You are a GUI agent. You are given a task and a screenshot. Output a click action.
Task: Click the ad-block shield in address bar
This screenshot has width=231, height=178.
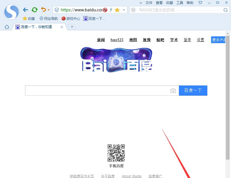(104, 10)
